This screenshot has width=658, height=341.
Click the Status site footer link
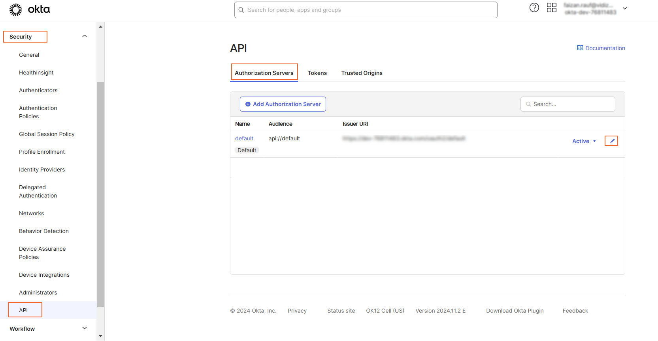[341, 311]
